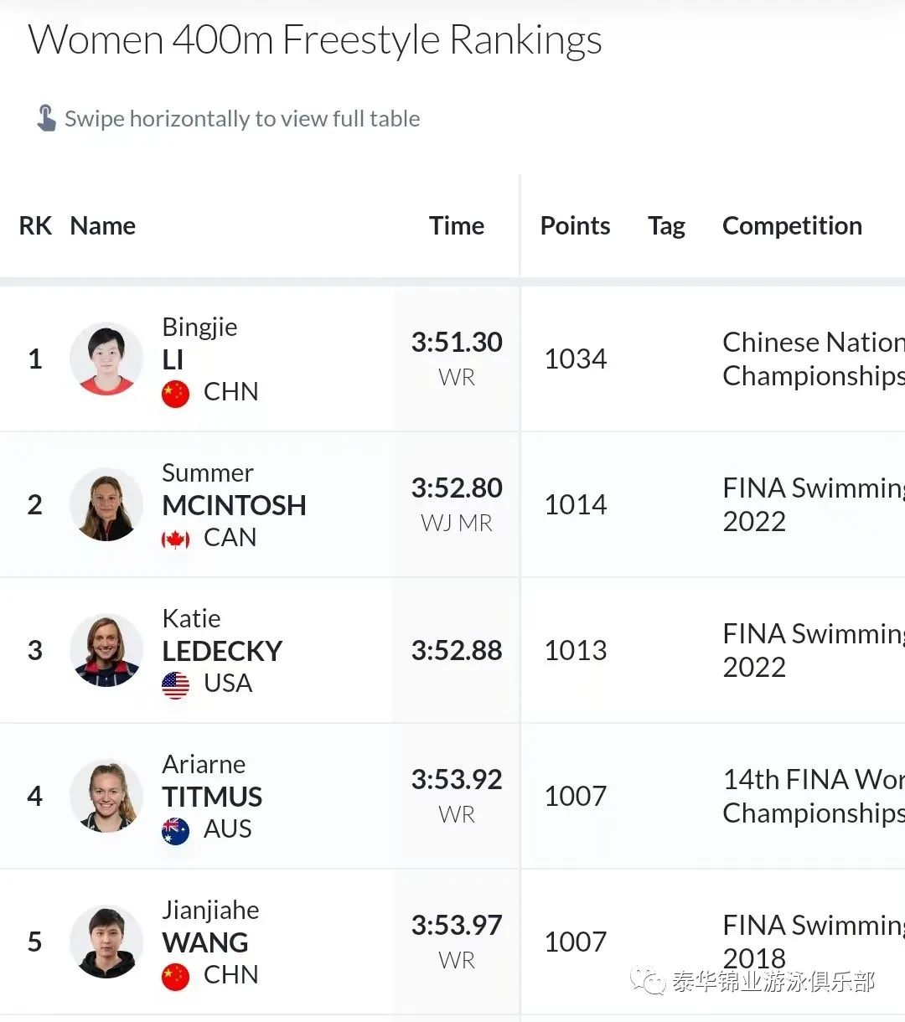Open Bingjie Li's profile photo
Viewport: 905px width, 1022px height.
pos(106,359)
